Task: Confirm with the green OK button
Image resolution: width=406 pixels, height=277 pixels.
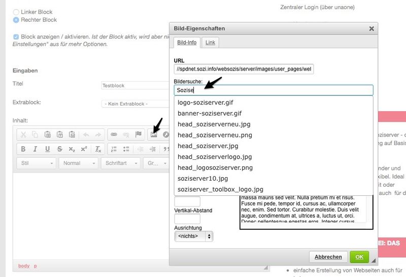Action: coord(359,257)
